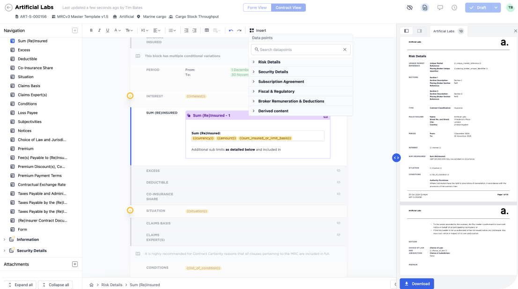Click the Collapse all button
The height and width of the screenshot is (289, 518).
point(55,285)
